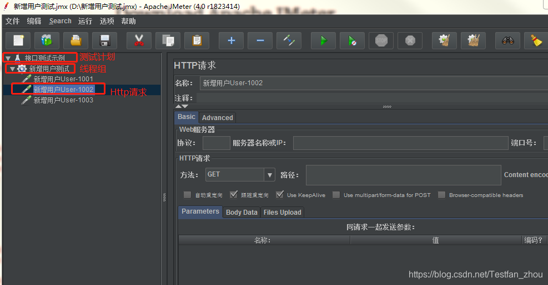Collapse all nodes with minus icon

coord(260,41)
